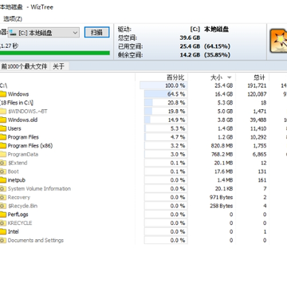Screen dimensions: 287x287
Task: Open the 选项(Z) menu
Action: (13, 19)
